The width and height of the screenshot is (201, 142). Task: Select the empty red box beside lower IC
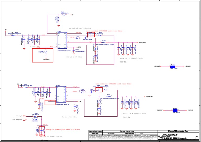(x=51, y=103)
